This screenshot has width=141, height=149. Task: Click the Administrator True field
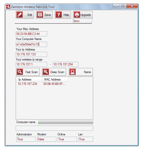(x=26, y=139)
